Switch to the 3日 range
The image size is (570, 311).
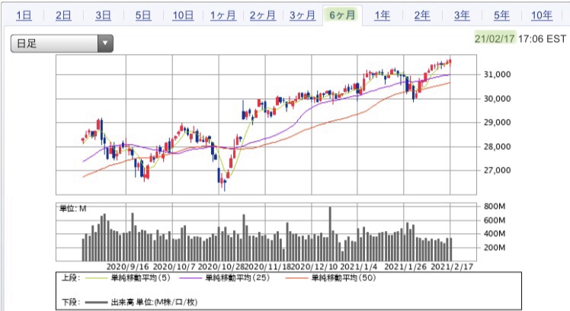click(103, 15)
